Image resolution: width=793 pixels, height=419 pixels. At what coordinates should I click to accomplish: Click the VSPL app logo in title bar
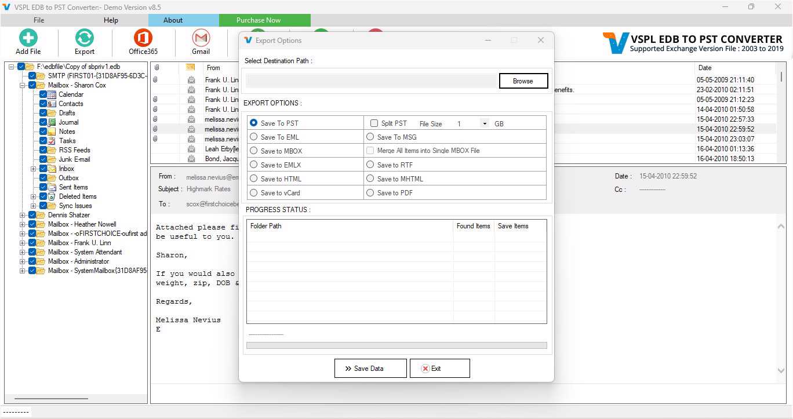(x=6, y=7)
